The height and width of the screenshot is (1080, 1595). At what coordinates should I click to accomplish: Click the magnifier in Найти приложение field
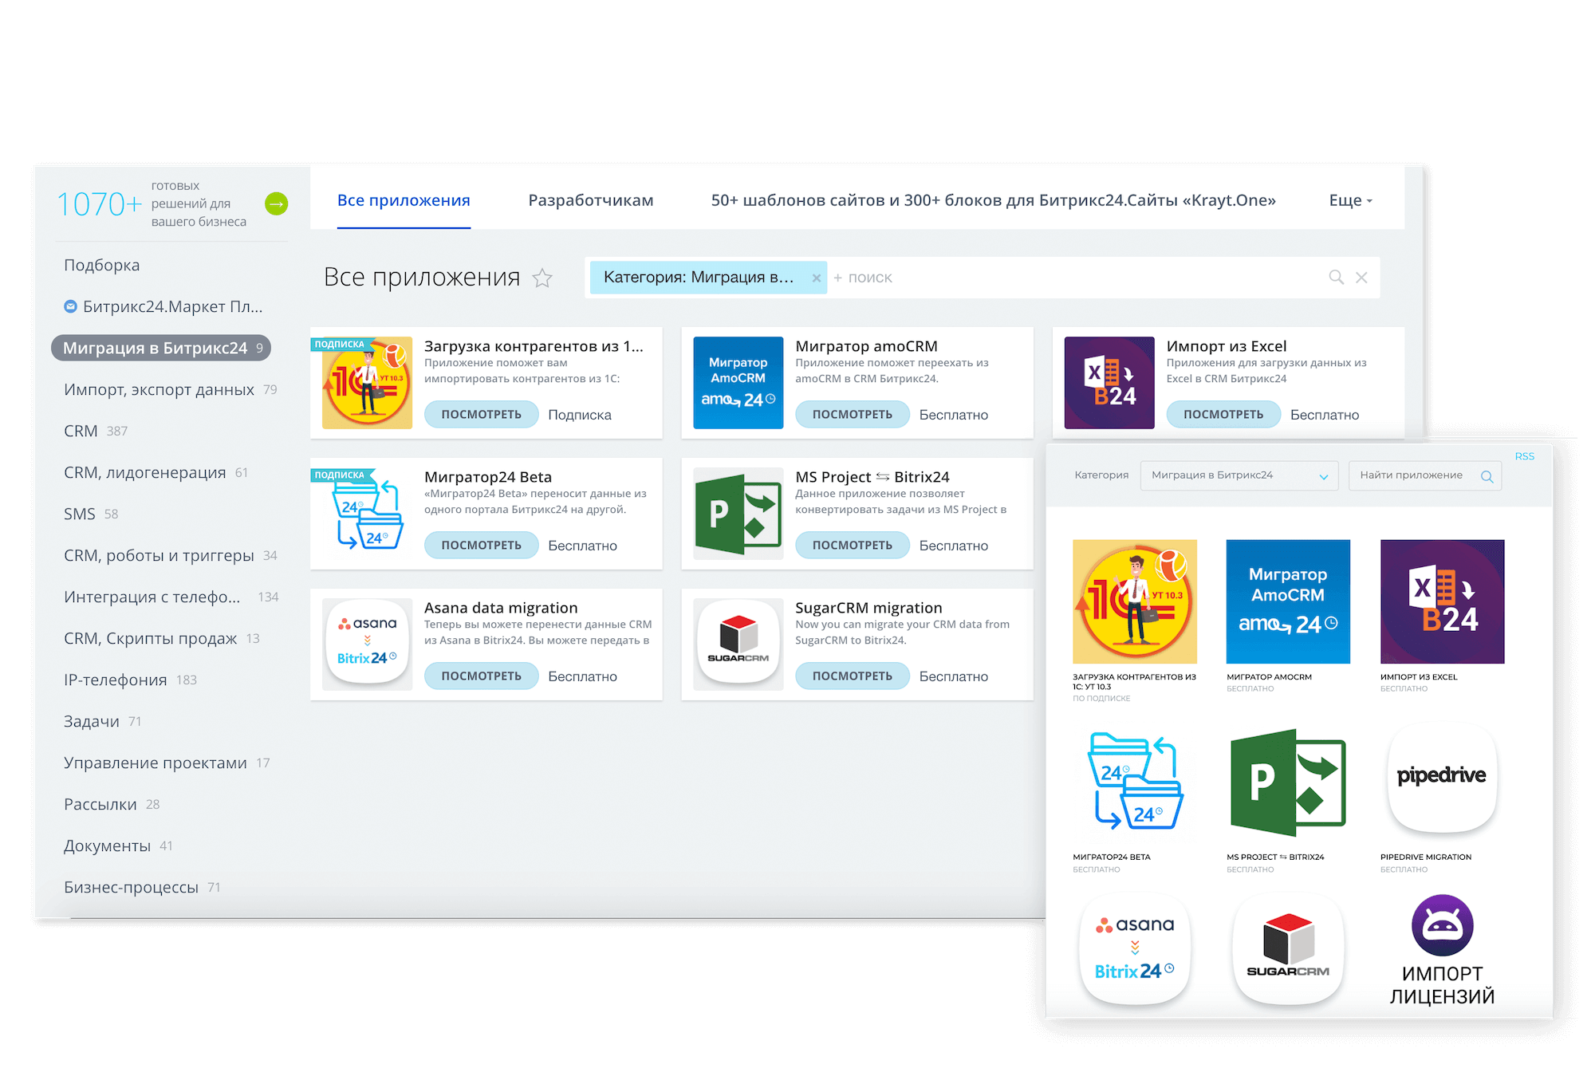pyautogui.click(x=1487, y=476)
